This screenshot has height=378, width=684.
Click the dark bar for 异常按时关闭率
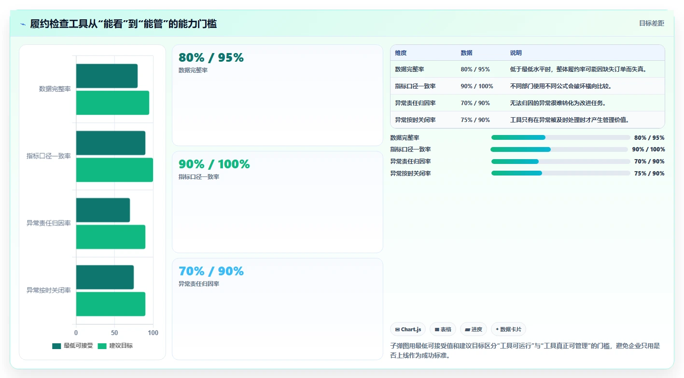[105, 277]
